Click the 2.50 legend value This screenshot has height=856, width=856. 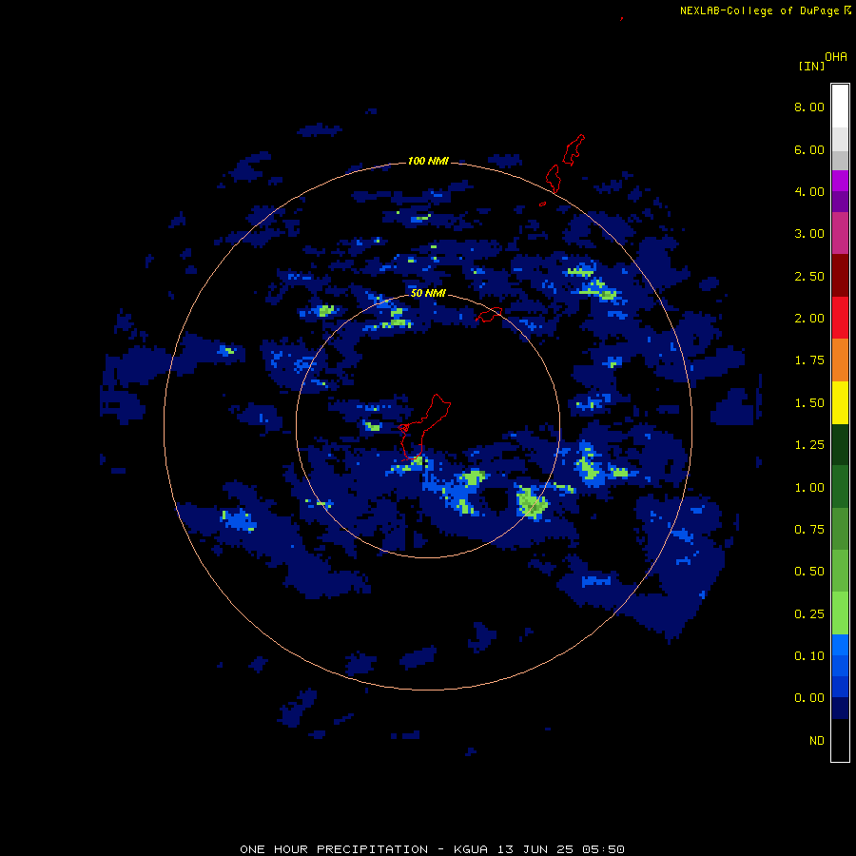click(808, 276)
